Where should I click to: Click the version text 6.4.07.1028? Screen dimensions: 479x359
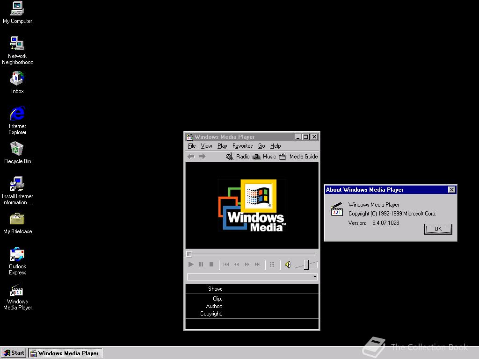click(386, 223)
